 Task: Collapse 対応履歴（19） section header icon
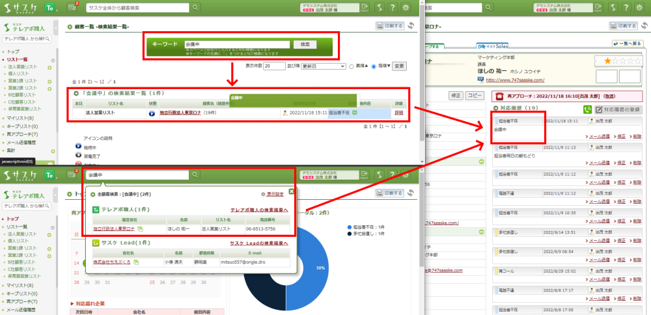click(x=495, y=108)
